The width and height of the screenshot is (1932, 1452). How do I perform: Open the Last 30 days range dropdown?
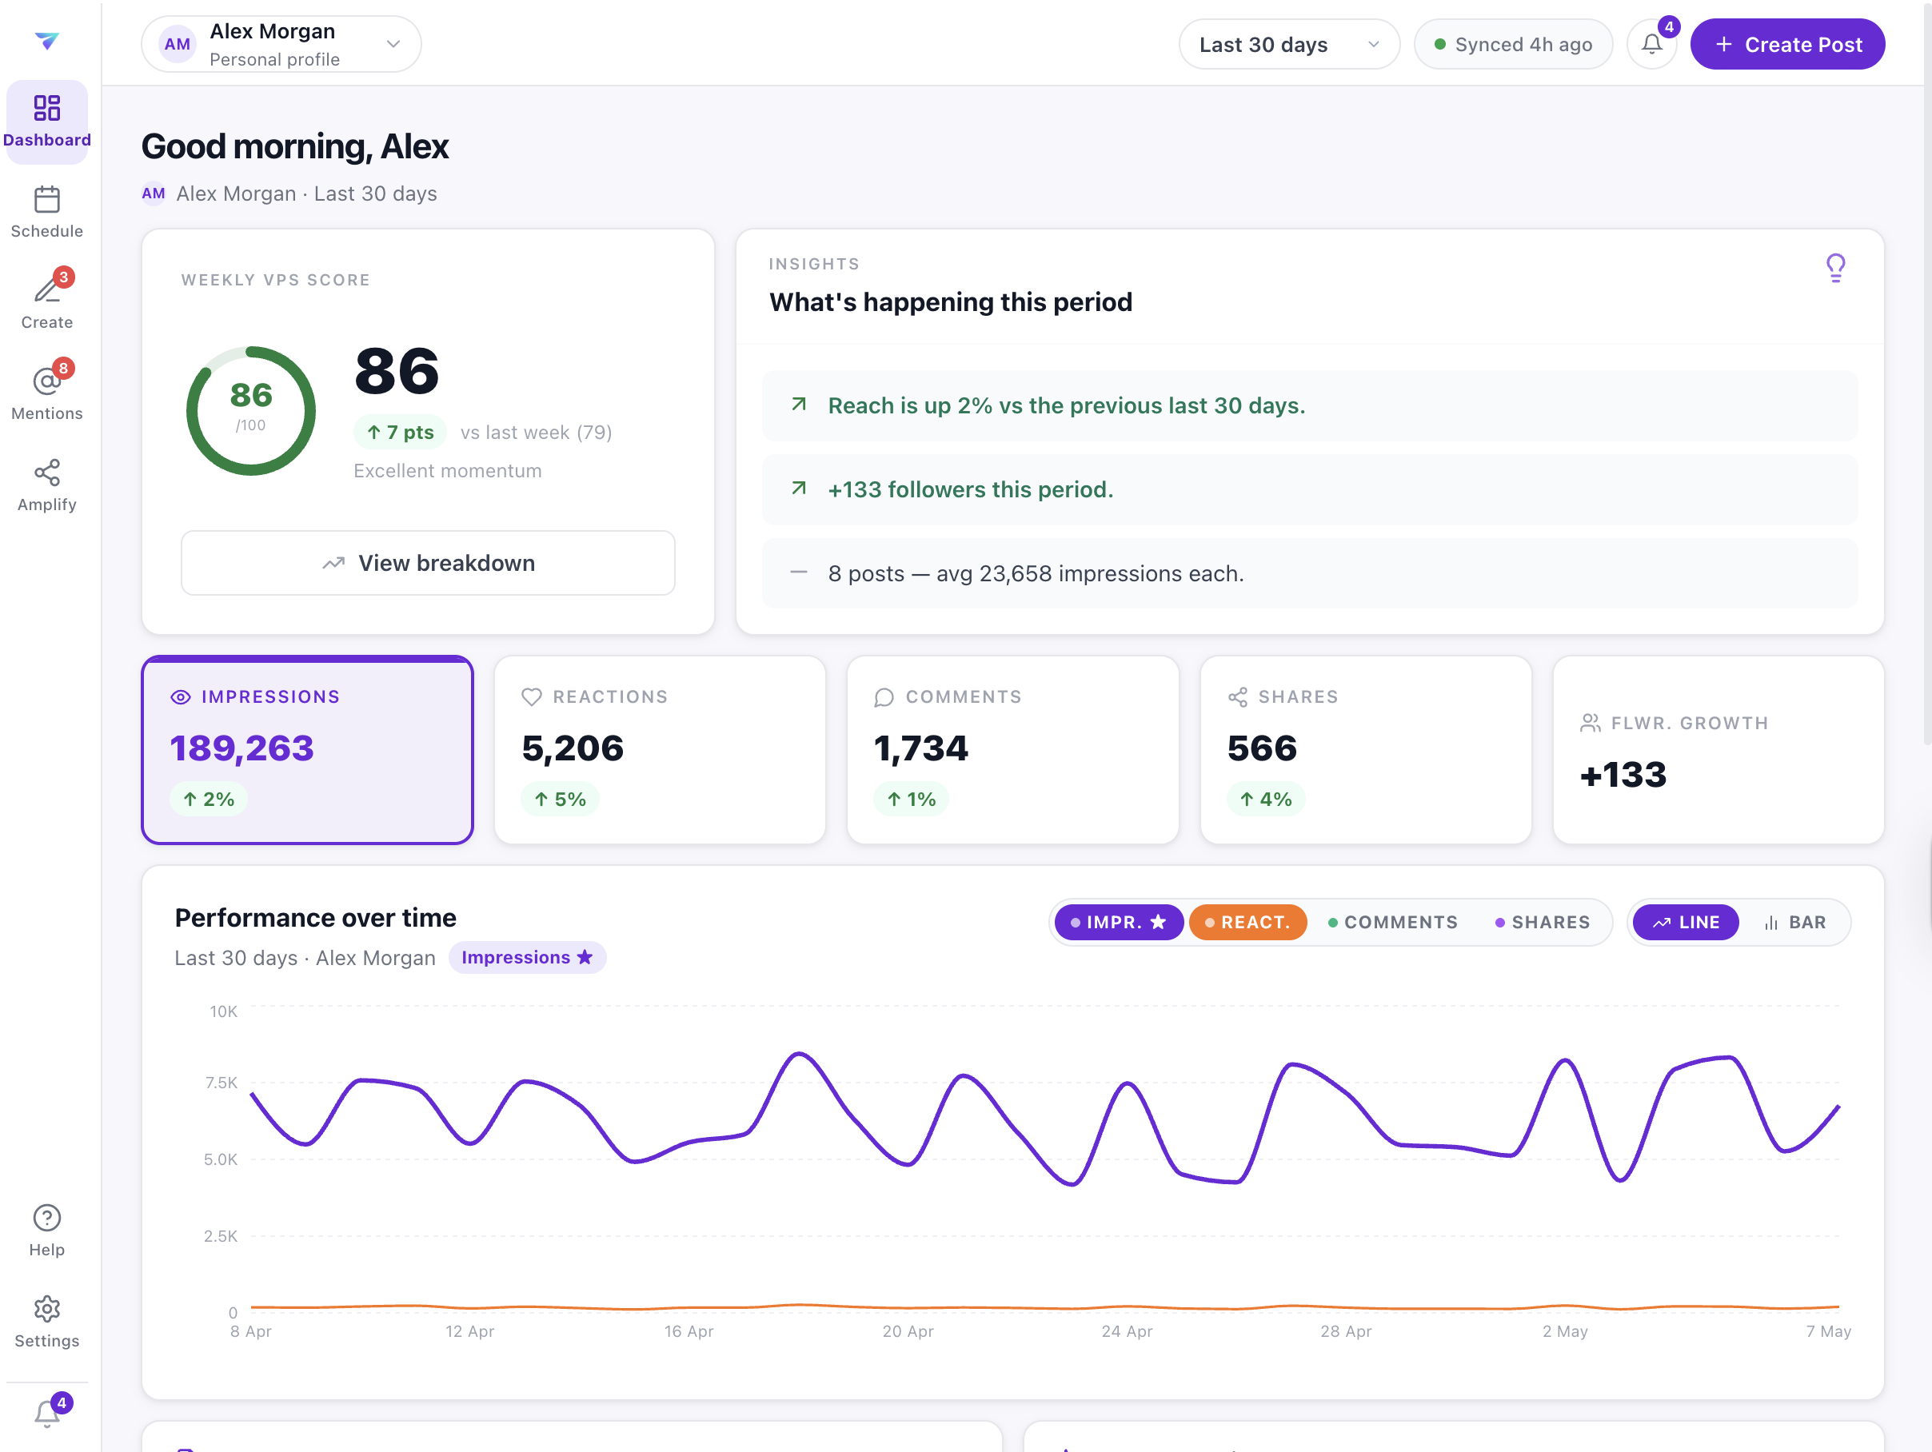tap(1289, 45)
